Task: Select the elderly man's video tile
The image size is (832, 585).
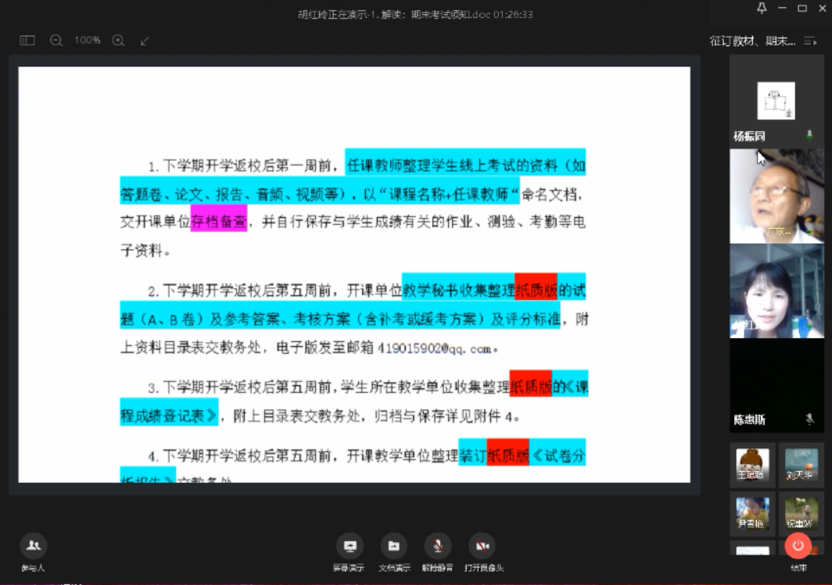Action: point(776,195)
